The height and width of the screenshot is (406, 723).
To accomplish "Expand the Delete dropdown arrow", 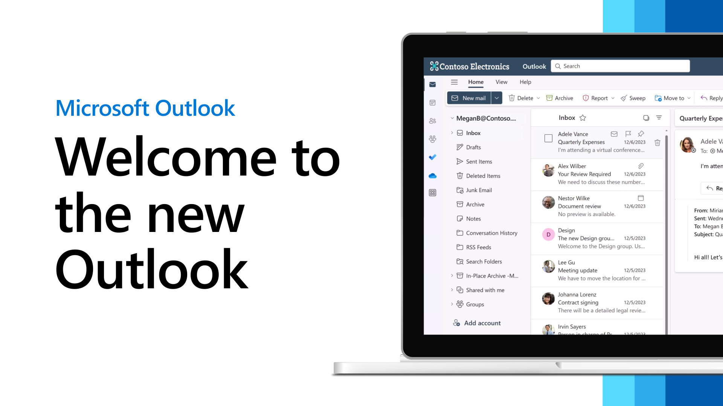I will pos(539,98).
